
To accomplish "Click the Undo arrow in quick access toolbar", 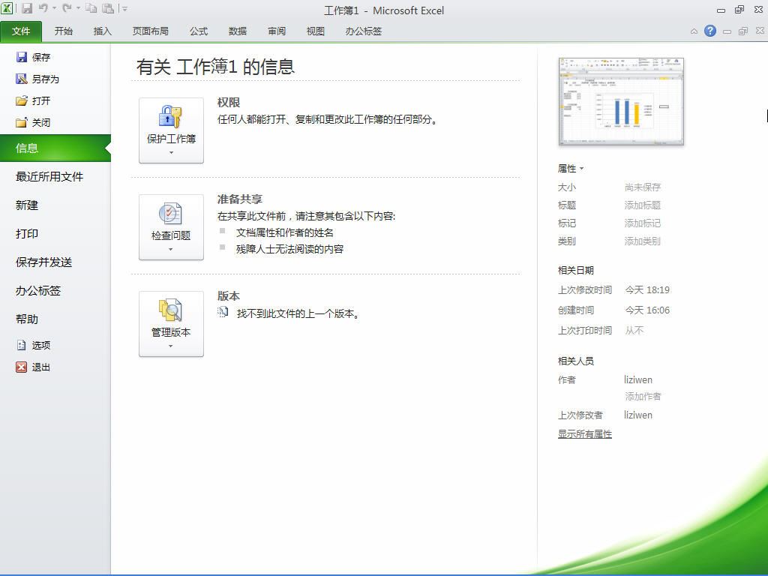I will 43,8.
